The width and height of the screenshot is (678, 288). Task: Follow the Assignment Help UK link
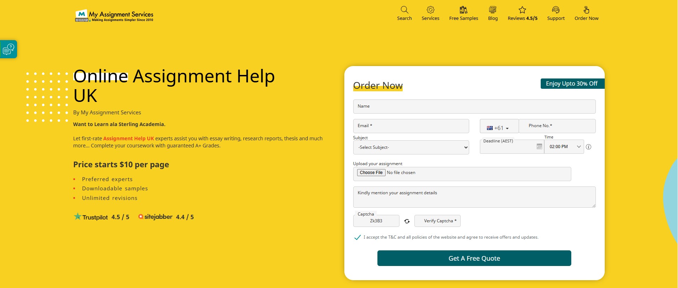coord(128,138)
